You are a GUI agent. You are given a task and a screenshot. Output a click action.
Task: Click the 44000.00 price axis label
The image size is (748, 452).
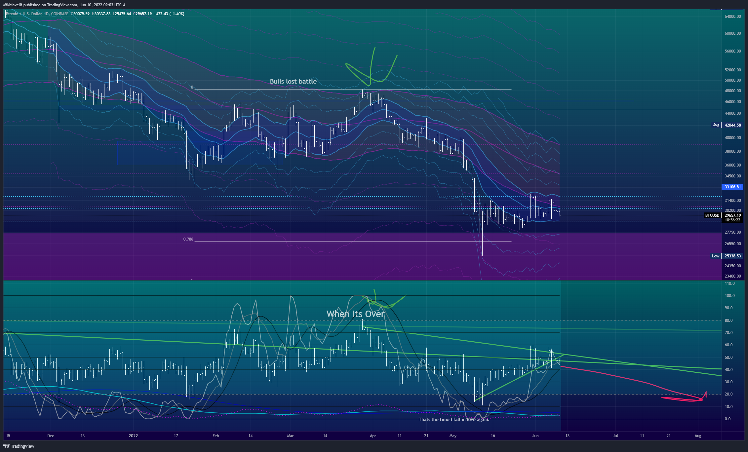732,113
